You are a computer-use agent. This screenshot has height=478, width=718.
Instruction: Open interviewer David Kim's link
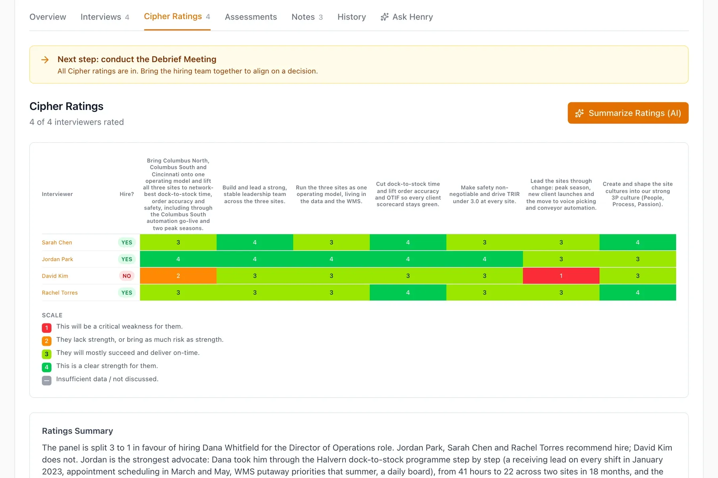(x=55, y=276)
